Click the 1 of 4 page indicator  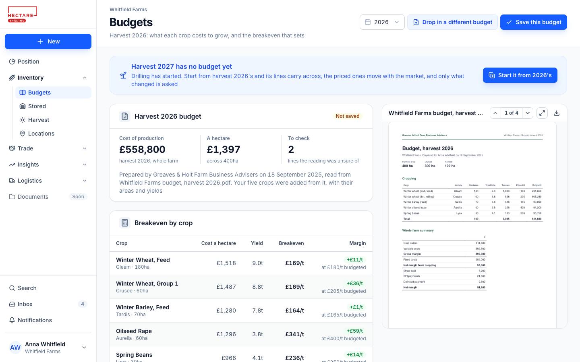coord(512,113)
